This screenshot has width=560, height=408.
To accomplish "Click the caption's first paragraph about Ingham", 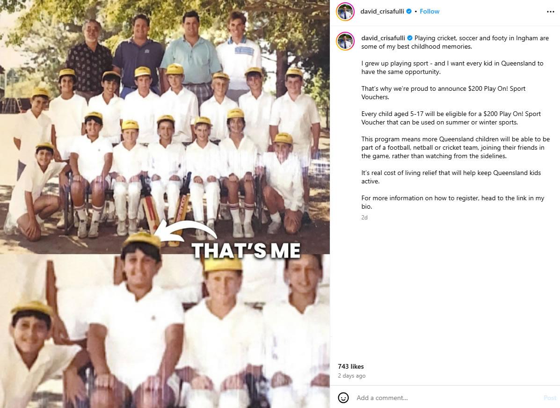I will 455,42.
